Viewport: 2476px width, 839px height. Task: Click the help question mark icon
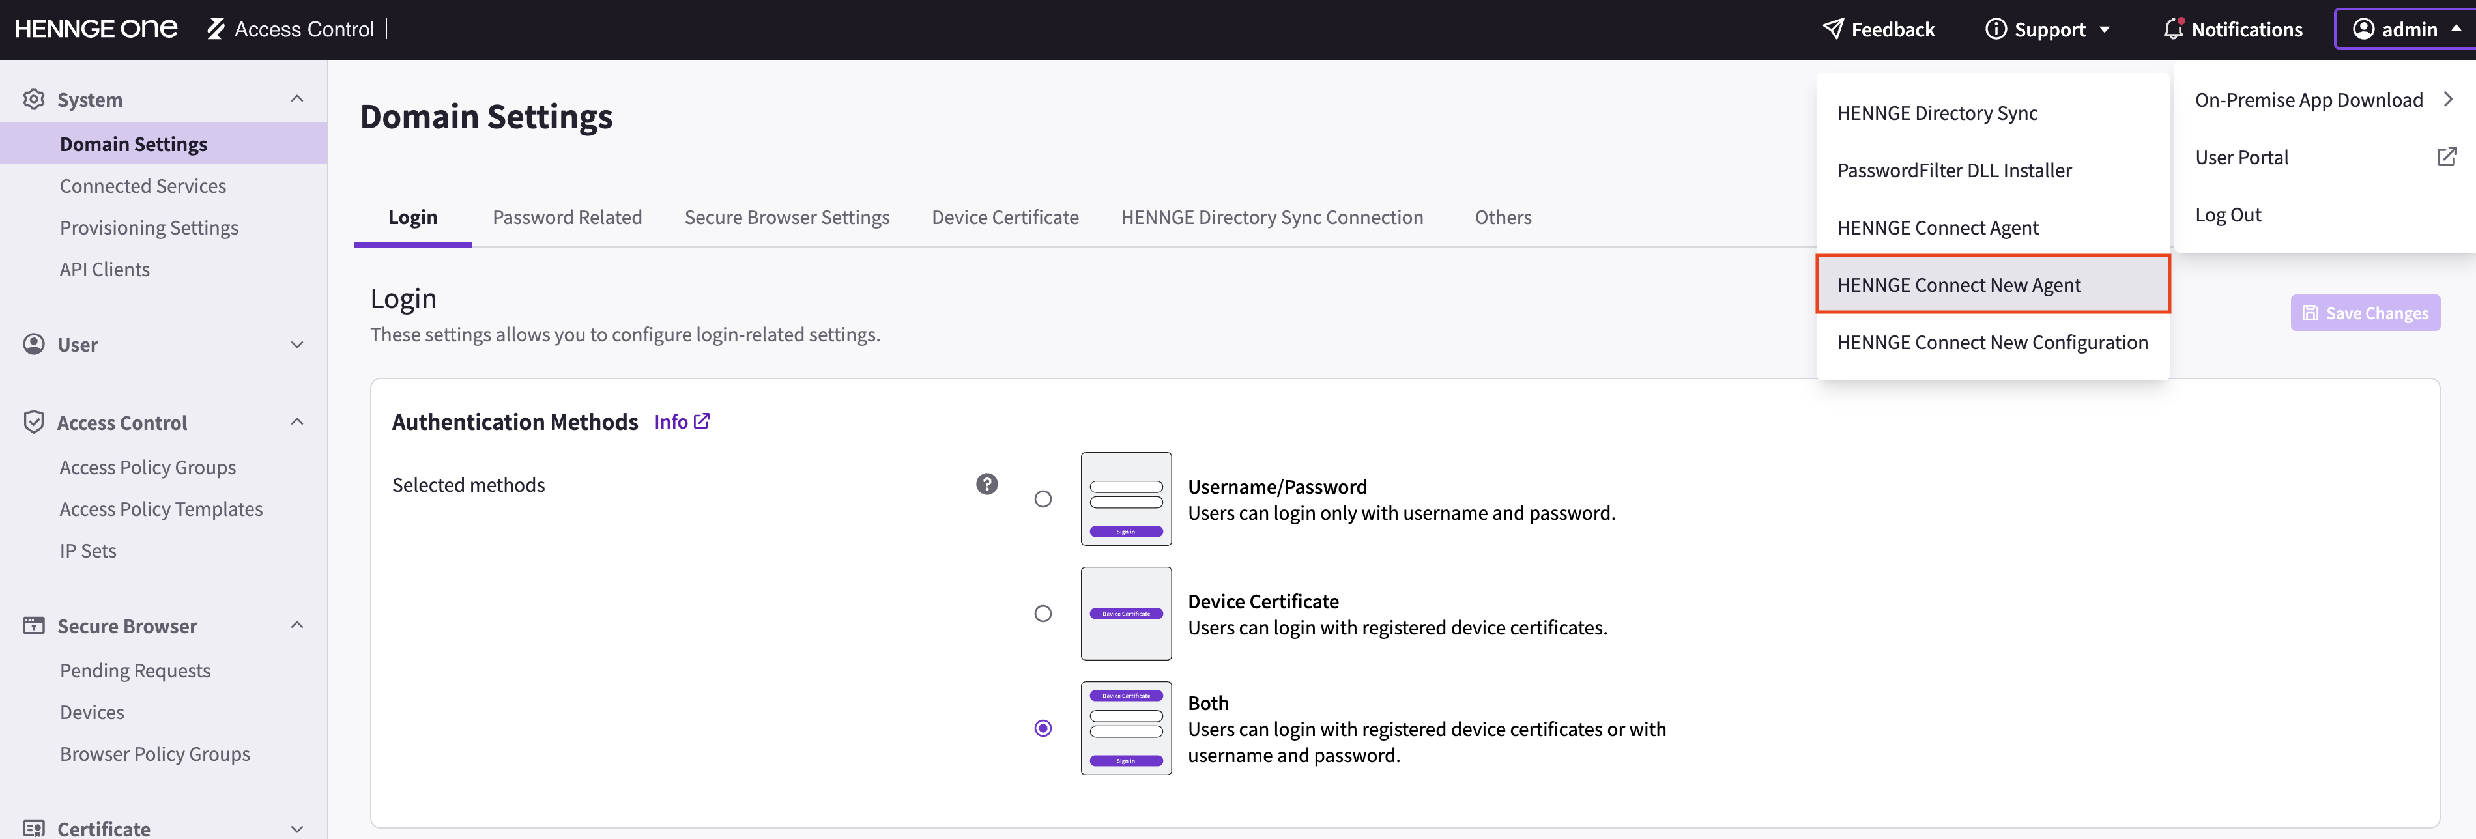tap(986, 485)
